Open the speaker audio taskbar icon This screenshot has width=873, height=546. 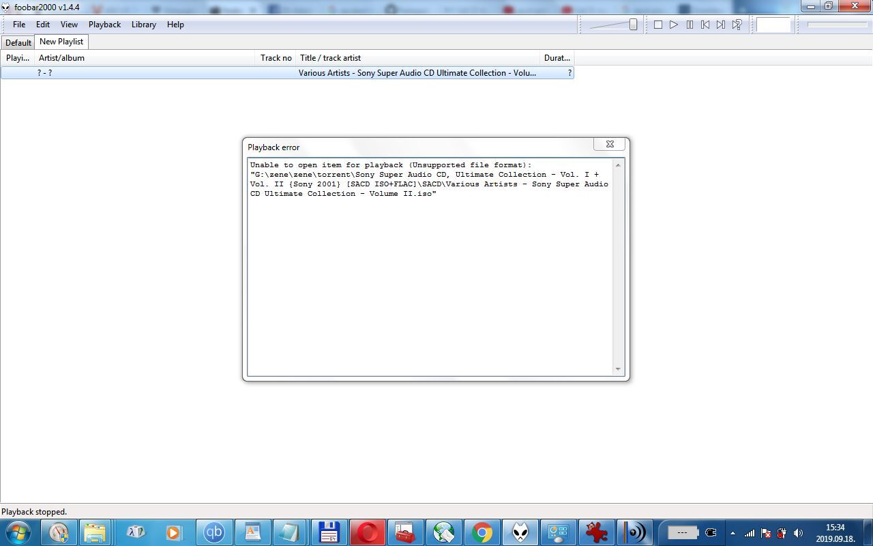point(634,532)
